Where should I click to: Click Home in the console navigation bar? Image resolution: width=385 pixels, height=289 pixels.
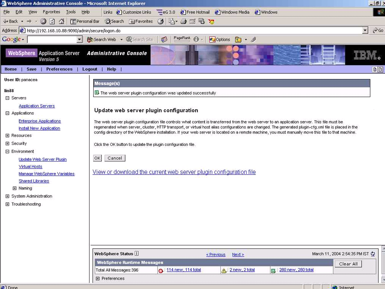(11, 69)
